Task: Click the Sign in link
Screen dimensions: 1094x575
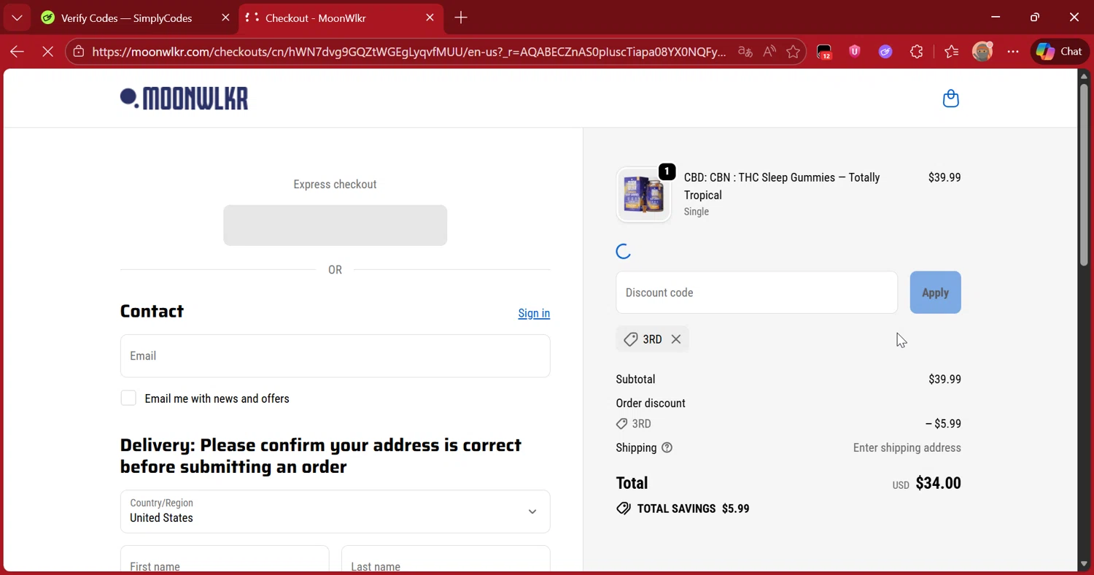Action: (534, 313)
